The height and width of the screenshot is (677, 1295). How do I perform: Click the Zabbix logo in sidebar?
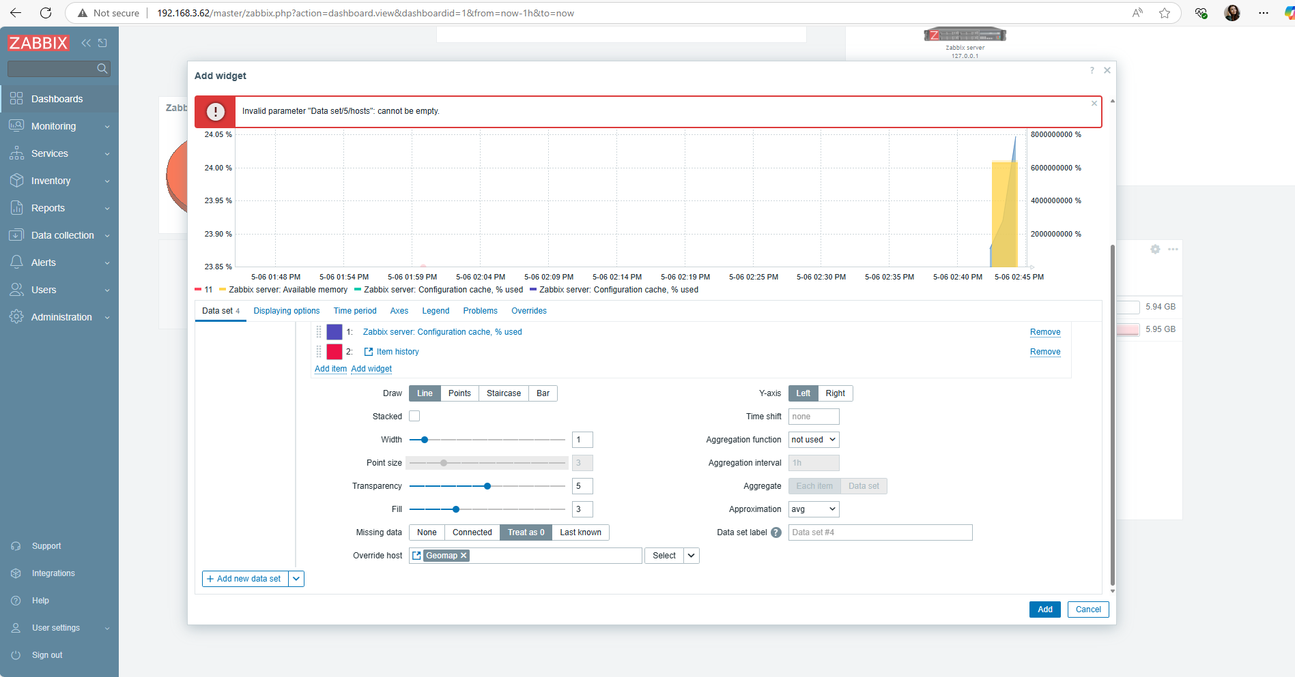[39, 43]
